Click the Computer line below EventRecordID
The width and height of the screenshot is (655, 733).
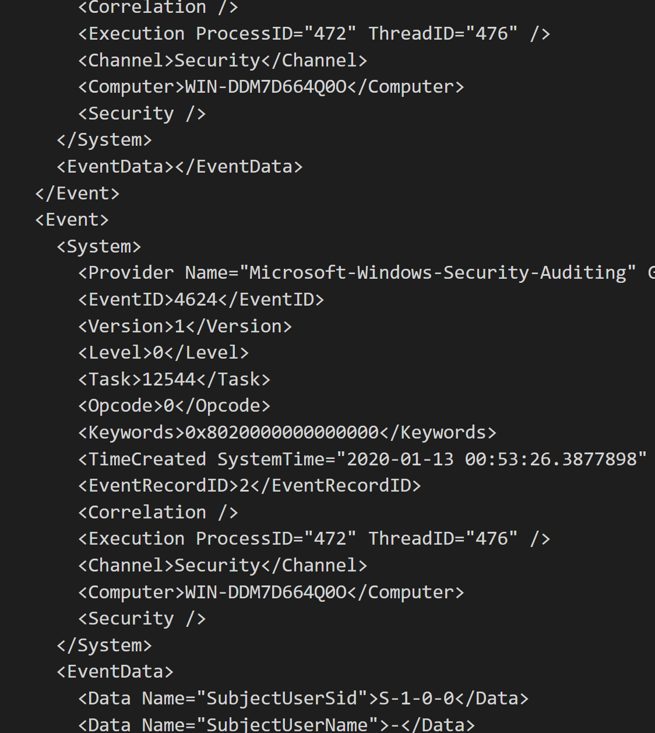pyautogui.click(x=271, y=592)
